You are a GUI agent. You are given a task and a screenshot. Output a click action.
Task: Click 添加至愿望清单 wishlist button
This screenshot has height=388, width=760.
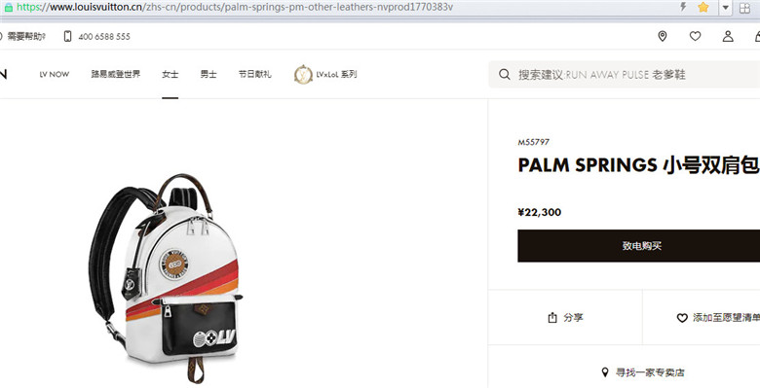[x=718, y=317]
